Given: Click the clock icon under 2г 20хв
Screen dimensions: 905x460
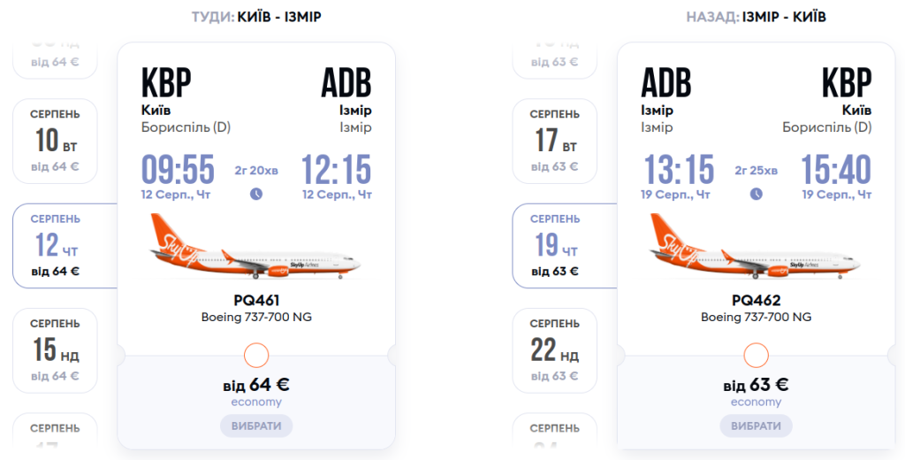Looking at the screenshot, I should point(256,194).
